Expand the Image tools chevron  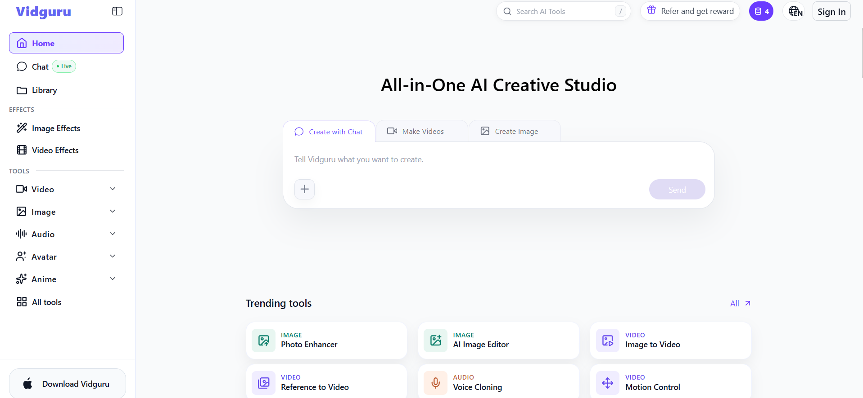coord(113,212)
